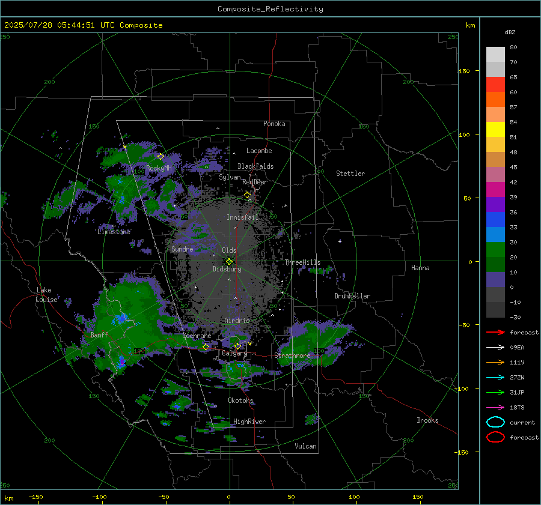Click the 150 tick label on bottom axis
Image resolution: width=541 pixels, height=505 pixels.
[418, 497]
